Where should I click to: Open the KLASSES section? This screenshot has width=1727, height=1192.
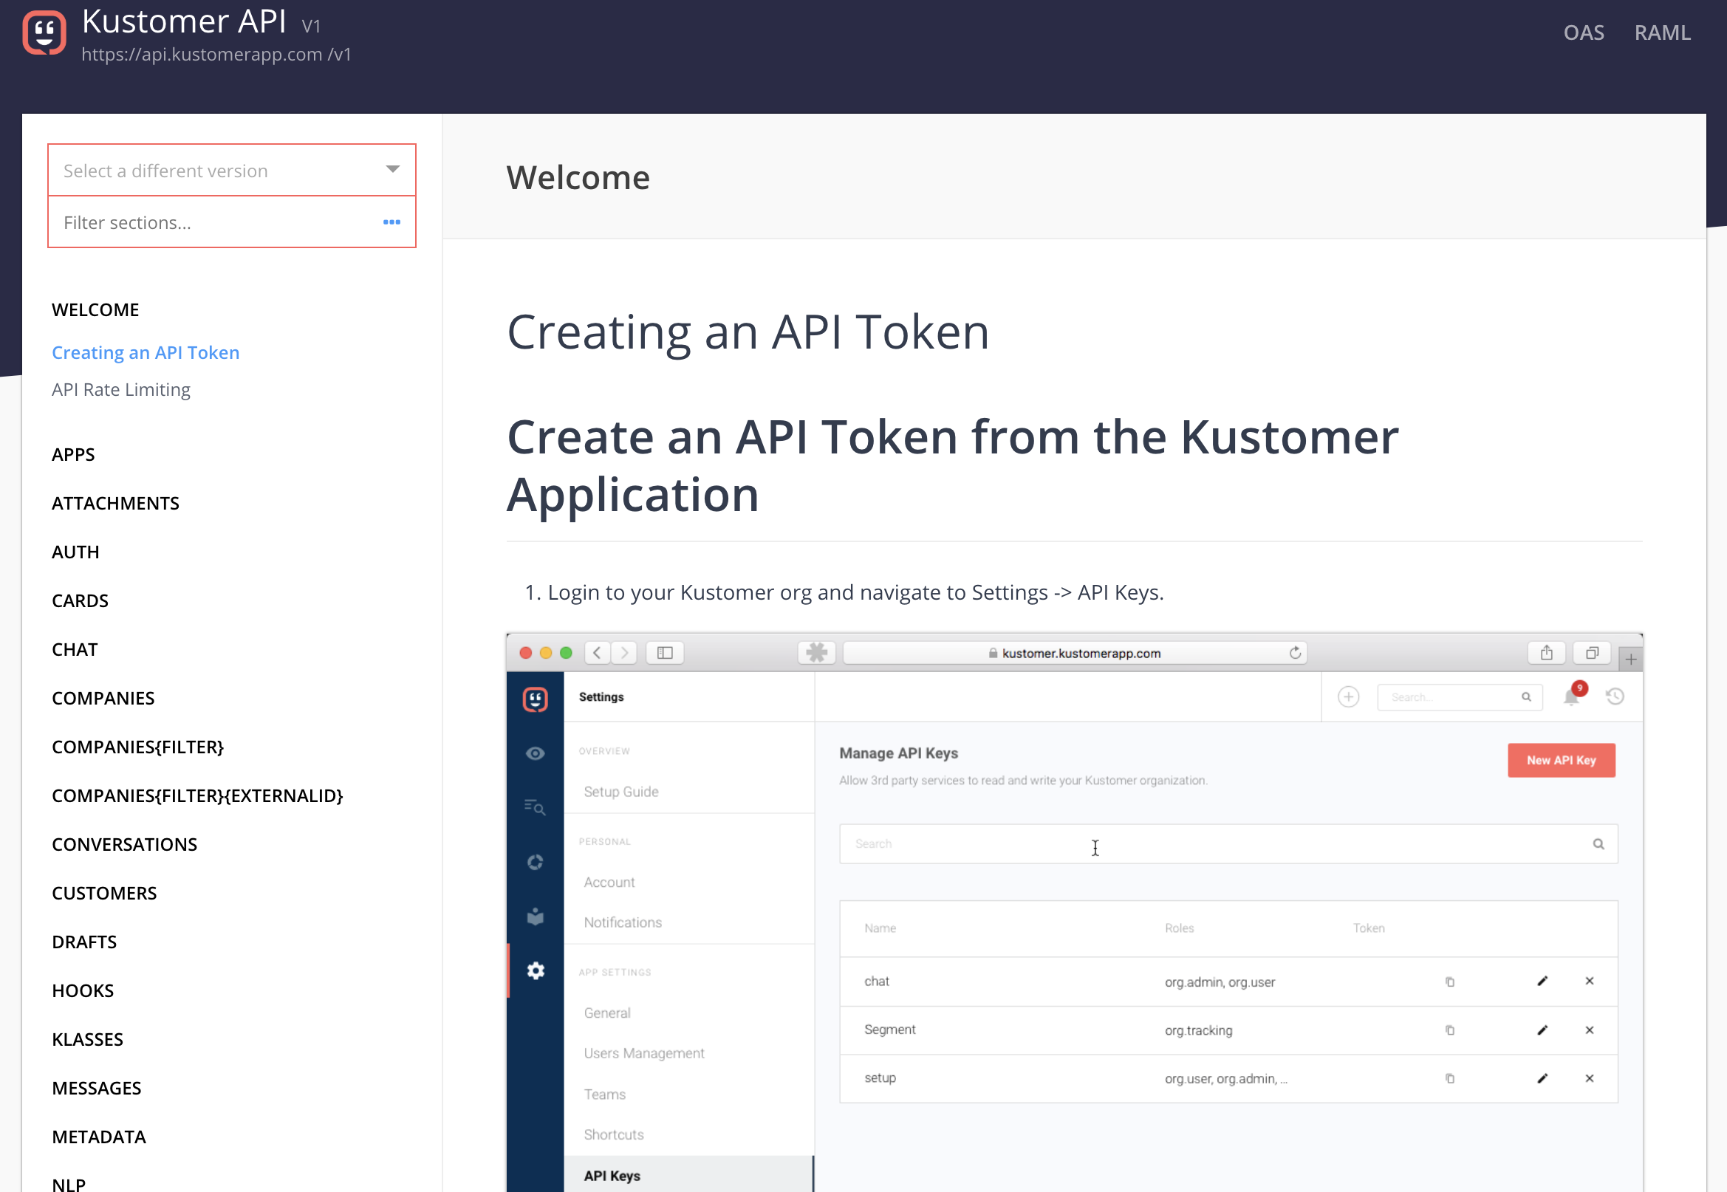(x=87, y=1040)
